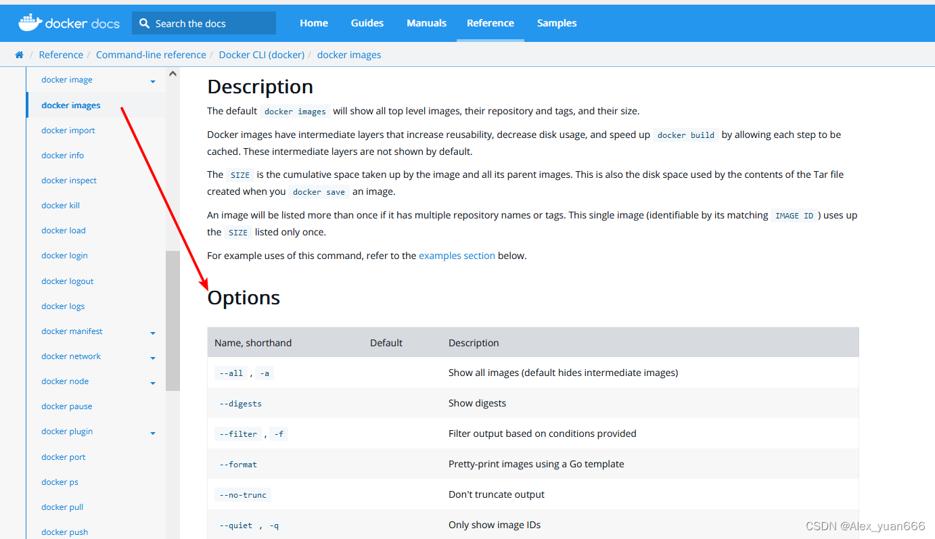Click the --digests option code
935x539 pixels.
tap(240, 404)
